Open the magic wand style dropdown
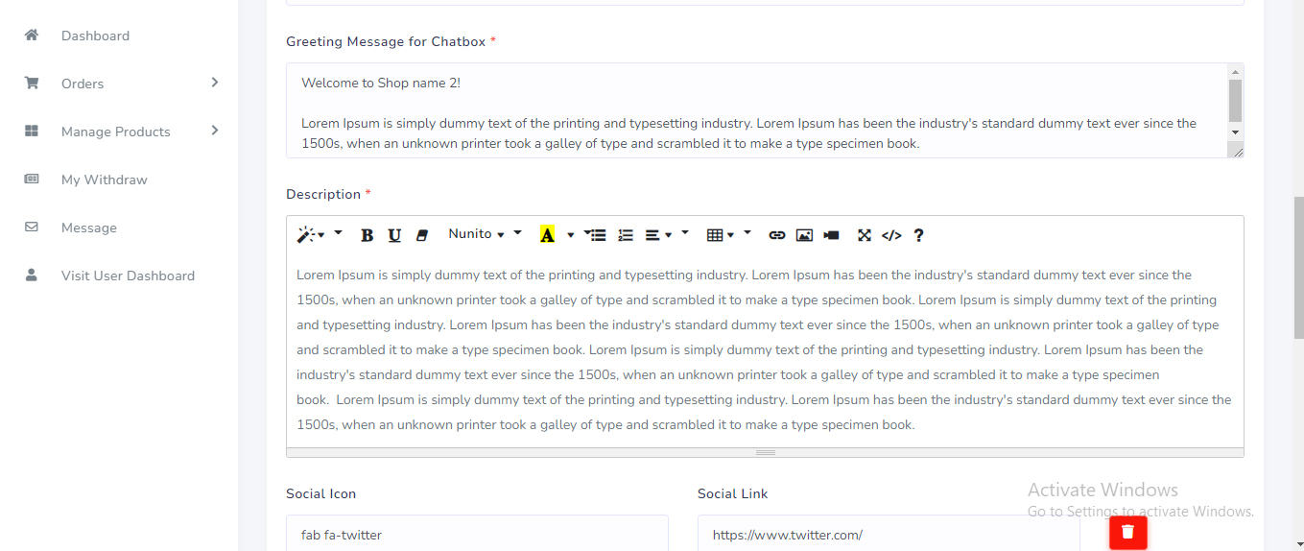The height and width of the screenshot is (551, 1304). (x=311, y=235)
